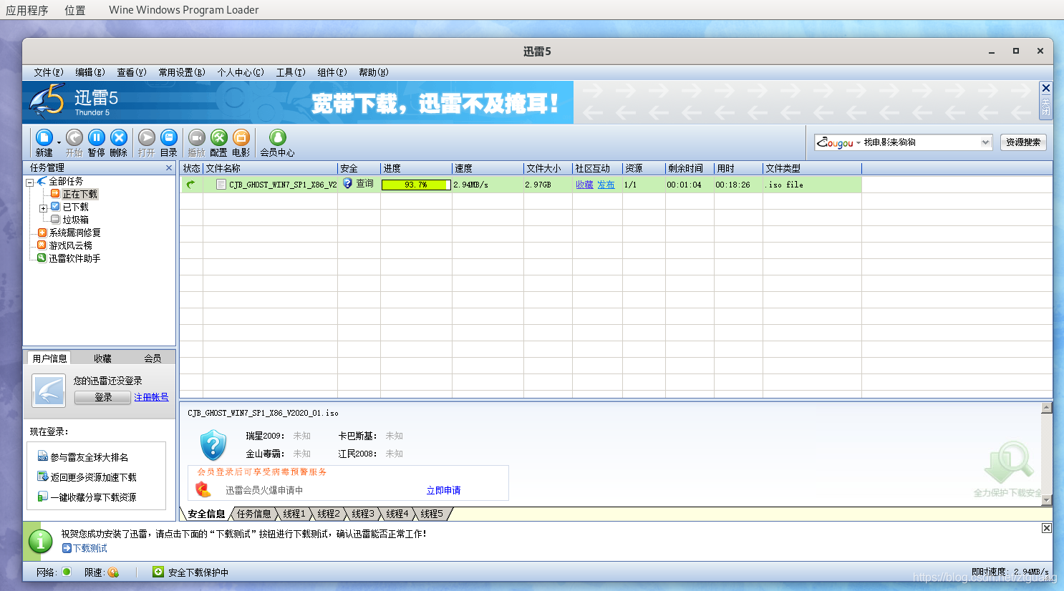
Task: Expand the 已下载 tree node
Action: [43, 208]
